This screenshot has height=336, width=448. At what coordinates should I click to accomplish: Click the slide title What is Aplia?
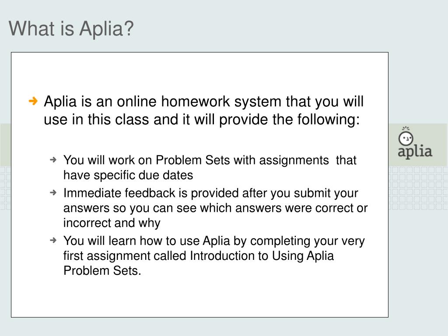71,28
